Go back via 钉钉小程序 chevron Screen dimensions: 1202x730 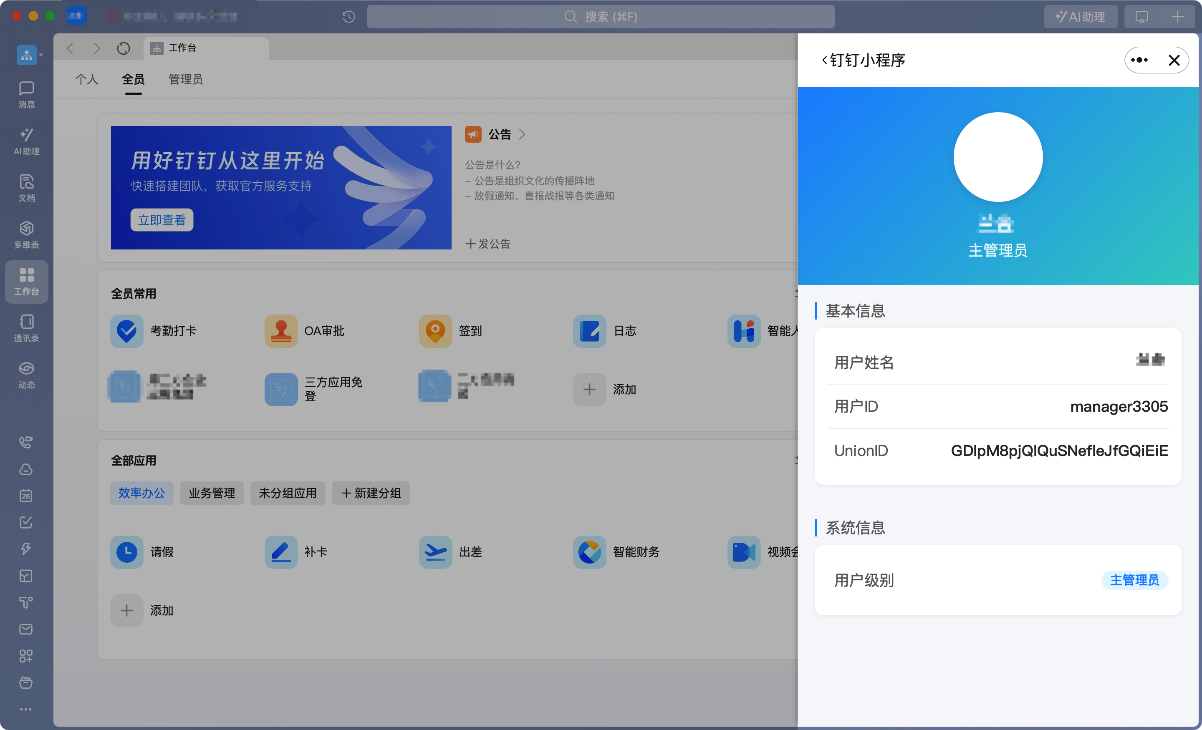(824, 60)
